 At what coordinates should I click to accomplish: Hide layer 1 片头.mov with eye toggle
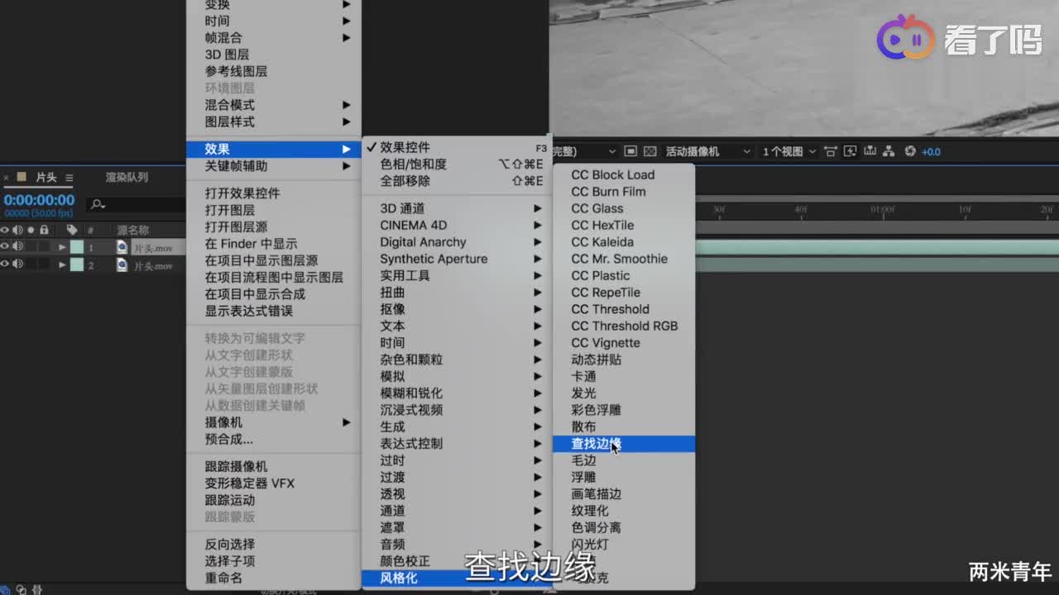click(x=5, y=246)
